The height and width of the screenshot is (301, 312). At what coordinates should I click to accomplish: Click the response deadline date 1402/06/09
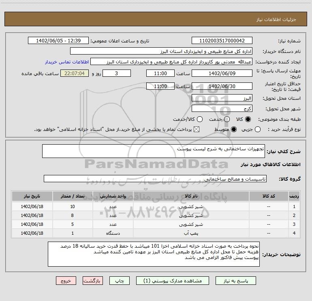coord(222,73)
